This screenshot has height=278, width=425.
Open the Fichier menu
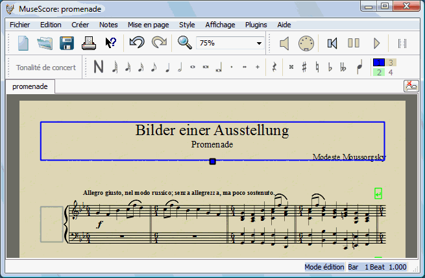[19, 25]
